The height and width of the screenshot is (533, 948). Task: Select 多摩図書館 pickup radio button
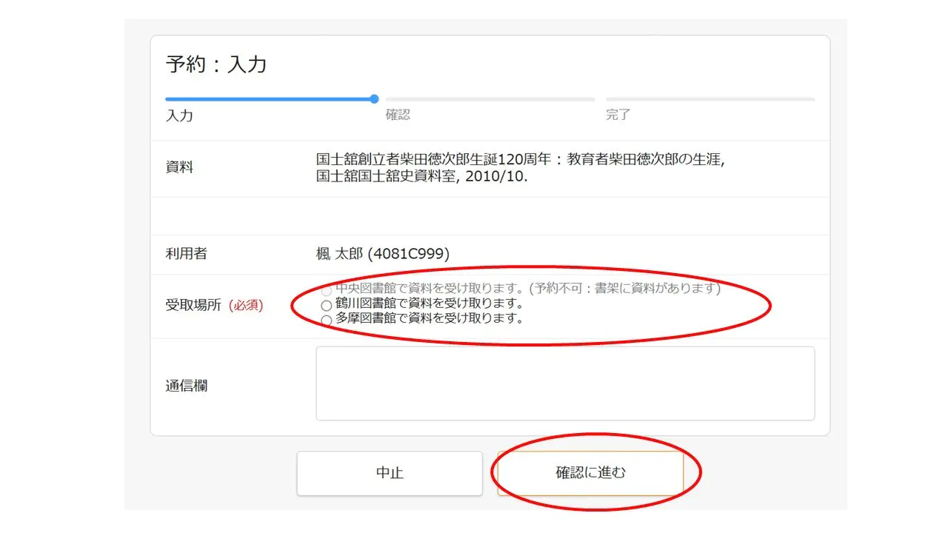coord(326,321)
